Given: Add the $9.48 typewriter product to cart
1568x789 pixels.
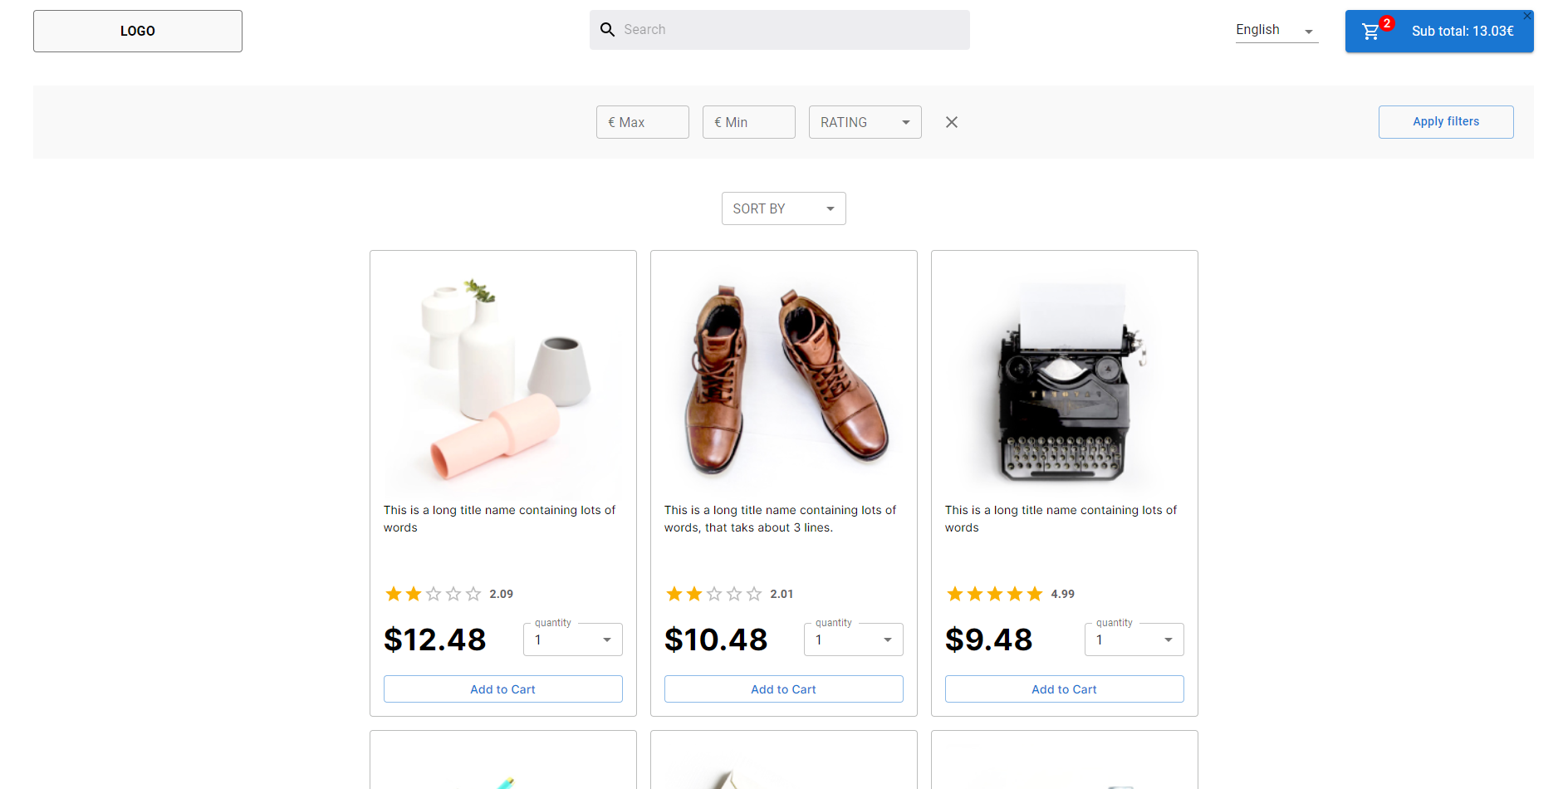Looking at the screenshot, I should point(1065,689).
